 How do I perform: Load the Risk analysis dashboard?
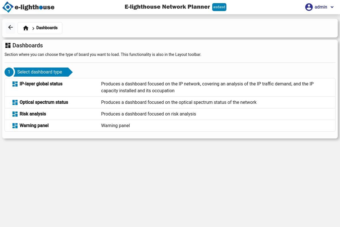tap(33, 114)
